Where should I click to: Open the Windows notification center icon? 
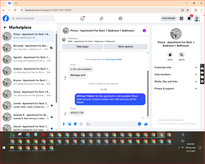(x=200, y=148)
